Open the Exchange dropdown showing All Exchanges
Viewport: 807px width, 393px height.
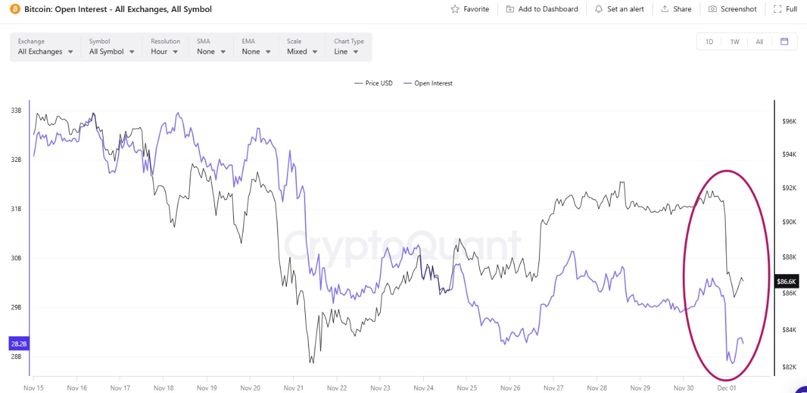tap(44, 52)
